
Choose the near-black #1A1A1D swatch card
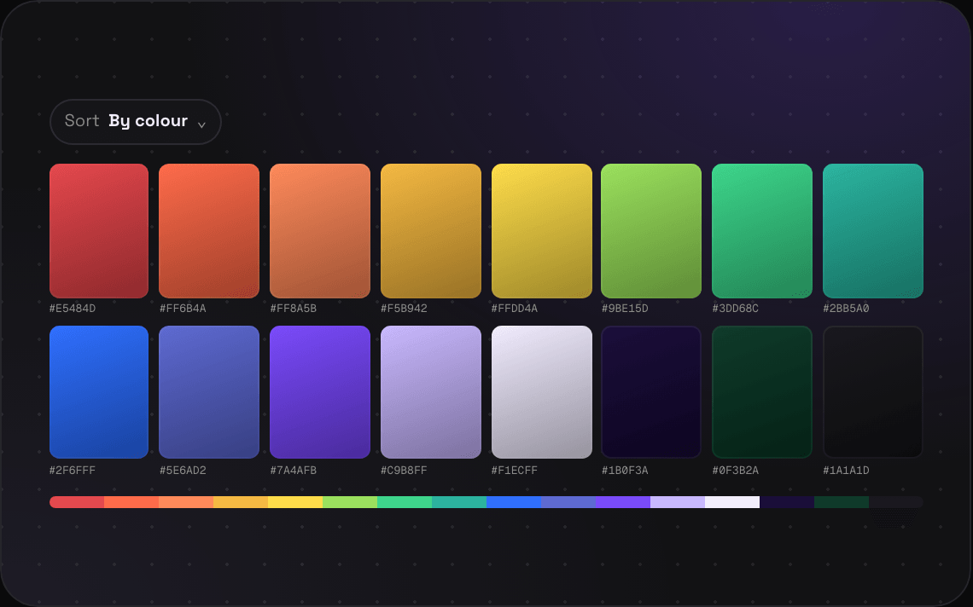click(x=873, y=392)
